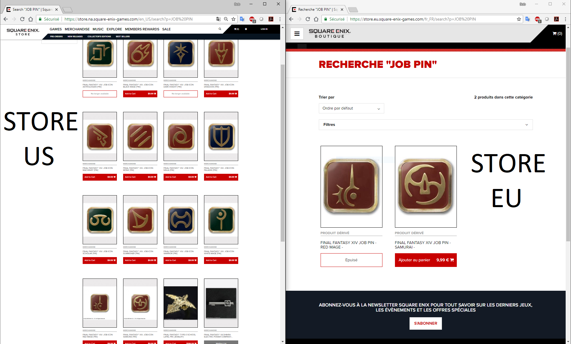Click the US store page scrollbar
The image size is (571, 344).
[x=283, y=153]
